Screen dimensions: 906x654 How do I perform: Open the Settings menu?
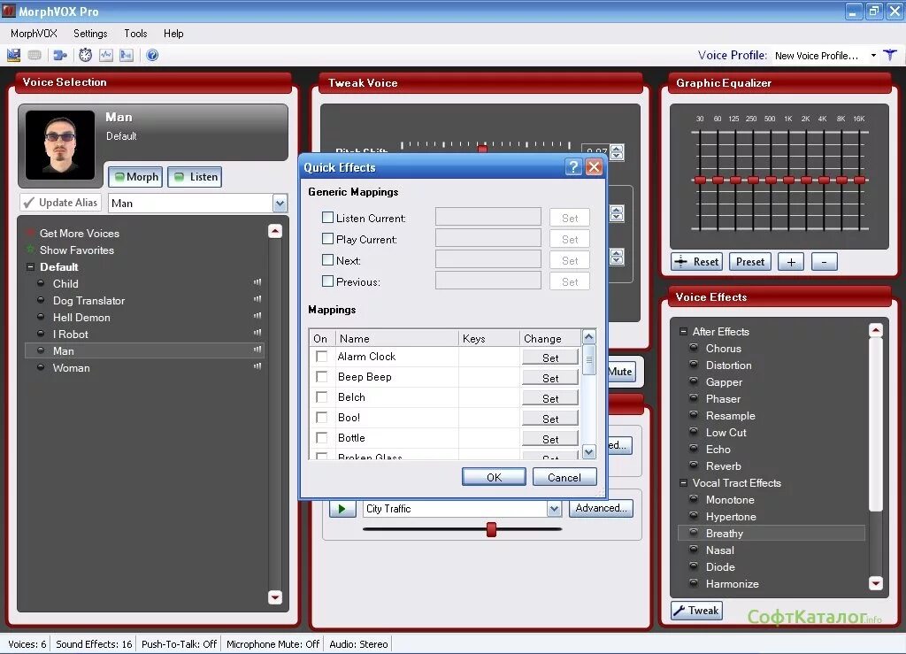tap(90, 34)
